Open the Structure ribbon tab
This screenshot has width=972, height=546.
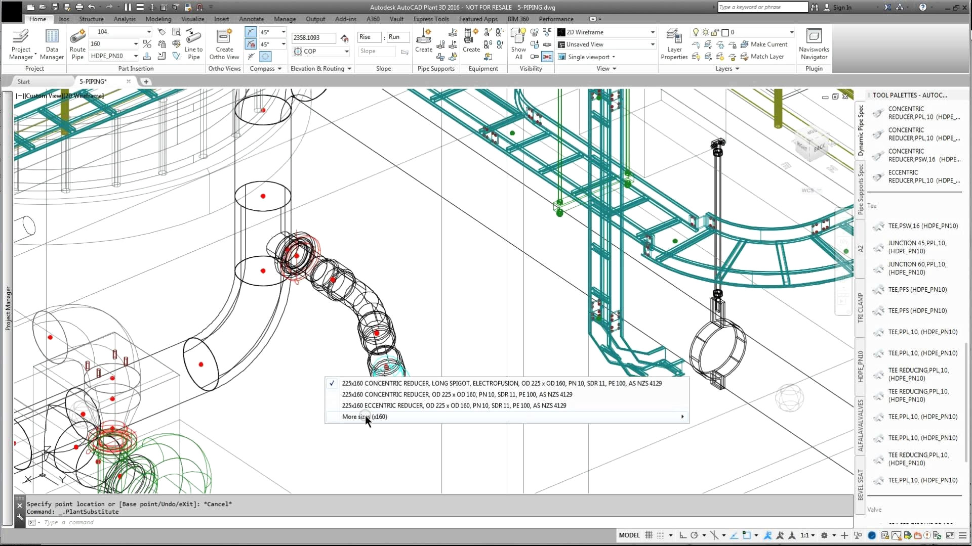tap(91, 19)
